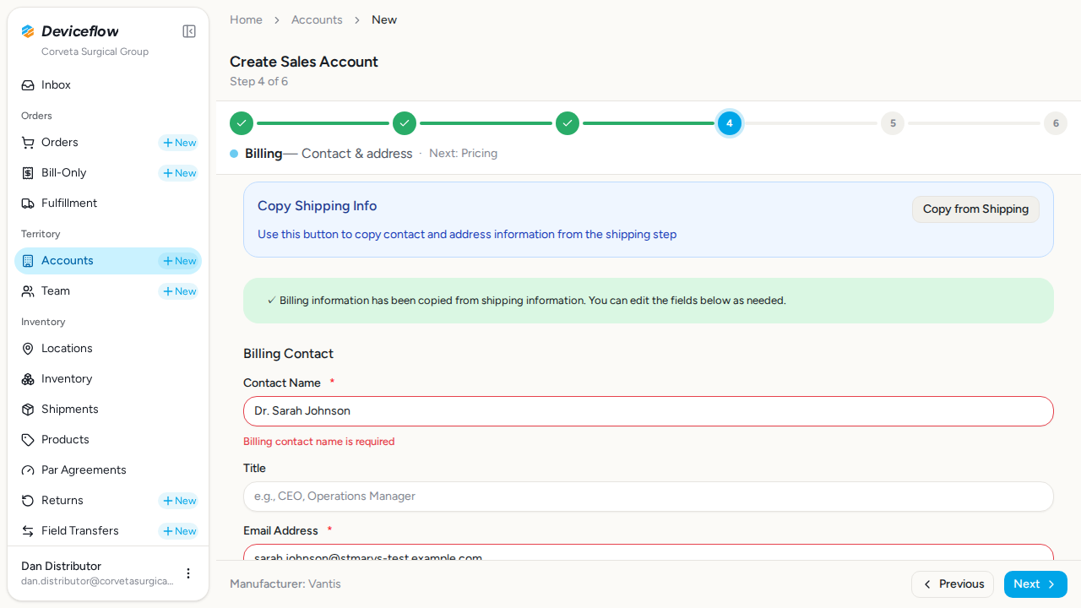
Task: Click completed step two checkmark
Action: click(405, 123)
